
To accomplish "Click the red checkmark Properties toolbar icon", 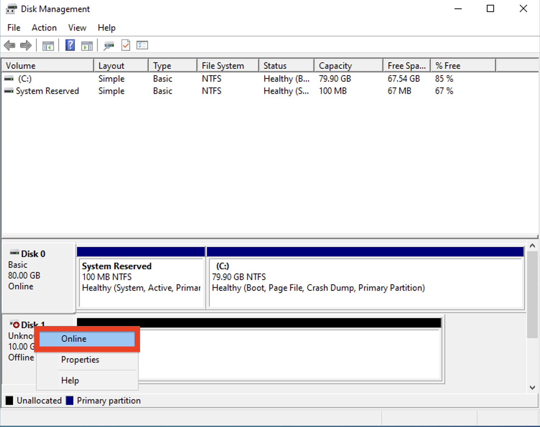I will [126, 45].
